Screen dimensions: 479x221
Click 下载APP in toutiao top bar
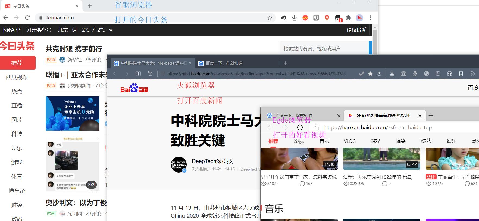click(x=11, y=30)
